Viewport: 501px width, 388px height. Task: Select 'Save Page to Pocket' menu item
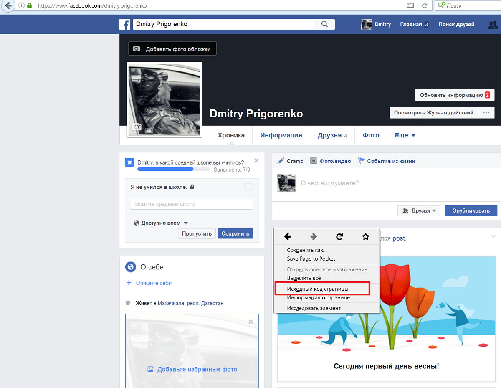[326, 259]
